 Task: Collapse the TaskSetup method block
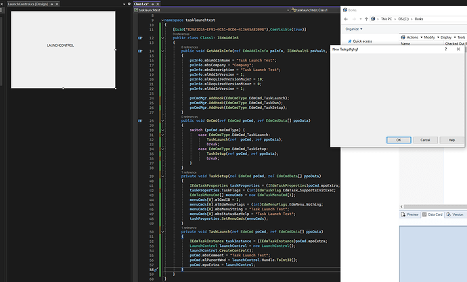[162, 177]
